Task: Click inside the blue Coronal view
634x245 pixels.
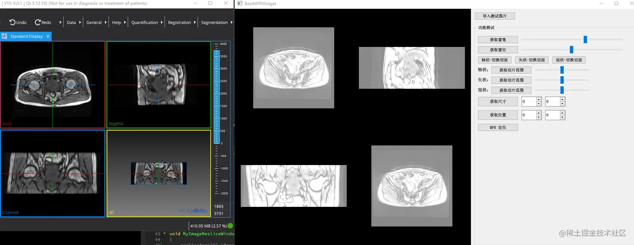Action: point(52,173)
